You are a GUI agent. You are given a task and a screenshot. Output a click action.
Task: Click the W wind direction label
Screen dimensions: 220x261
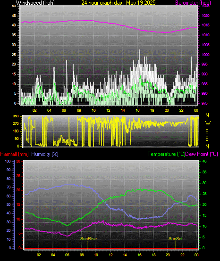208,123
